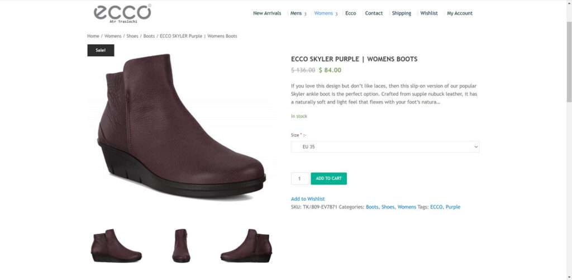The height and width of the screenshot is (280, 572).
Task: Open Wishlist from the top navigation
Action: (x=429, y=13)
